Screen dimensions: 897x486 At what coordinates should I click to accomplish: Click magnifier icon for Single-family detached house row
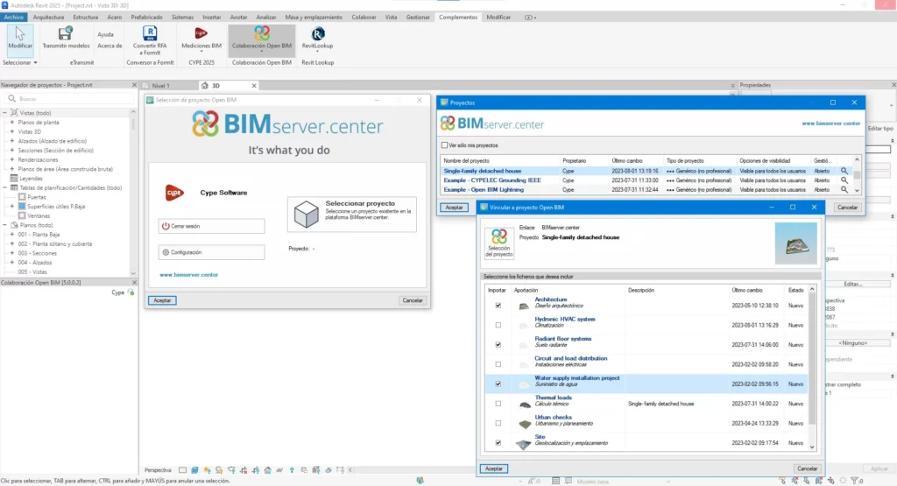(x=844, y=171)
